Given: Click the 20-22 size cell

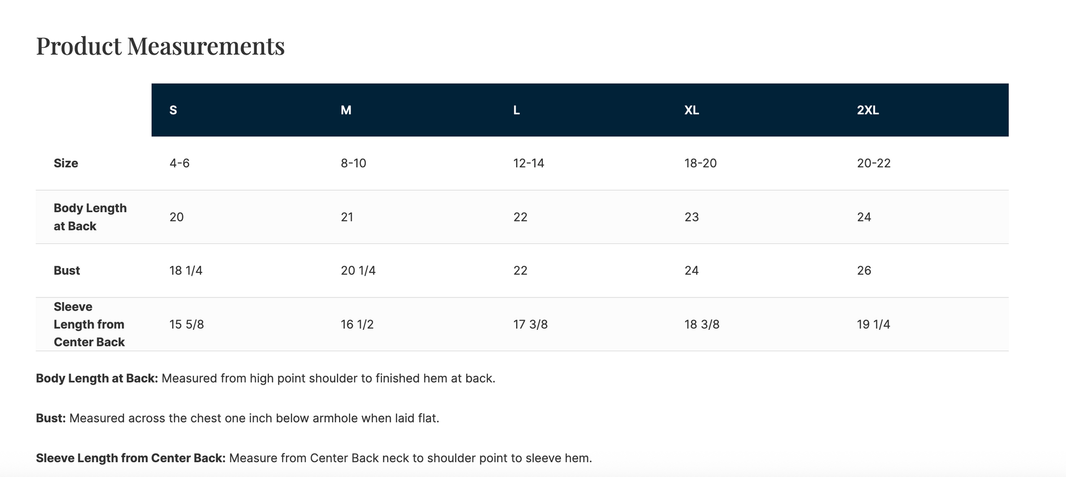Looking at the screenshot, I should (874, 164).
